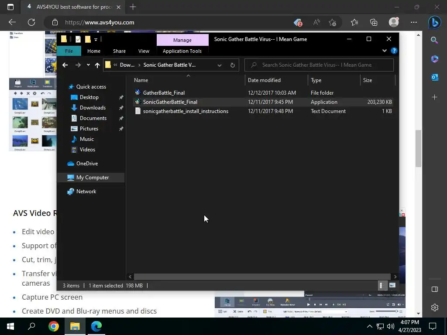The width and height of the screenshot is (447, 335).
Task: Click the install instructions document icon
Action: (138, 111)
